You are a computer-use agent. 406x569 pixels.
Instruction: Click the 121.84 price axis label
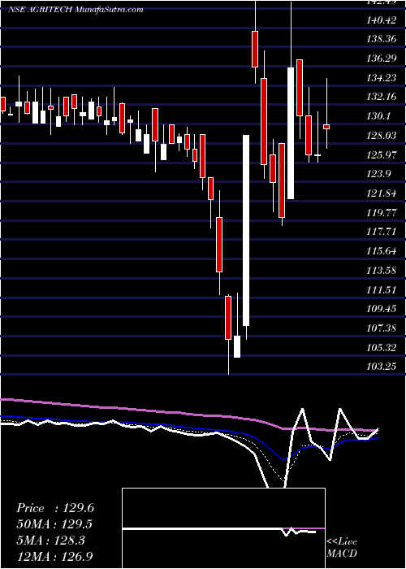(382, 193)
